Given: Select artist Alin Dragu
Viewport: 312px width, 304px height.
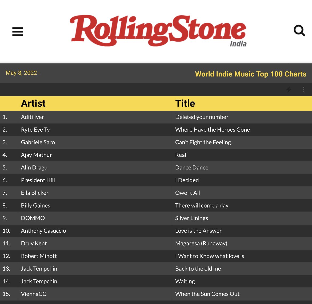Looking at the screenshot, I should click(x=34, y=167).
